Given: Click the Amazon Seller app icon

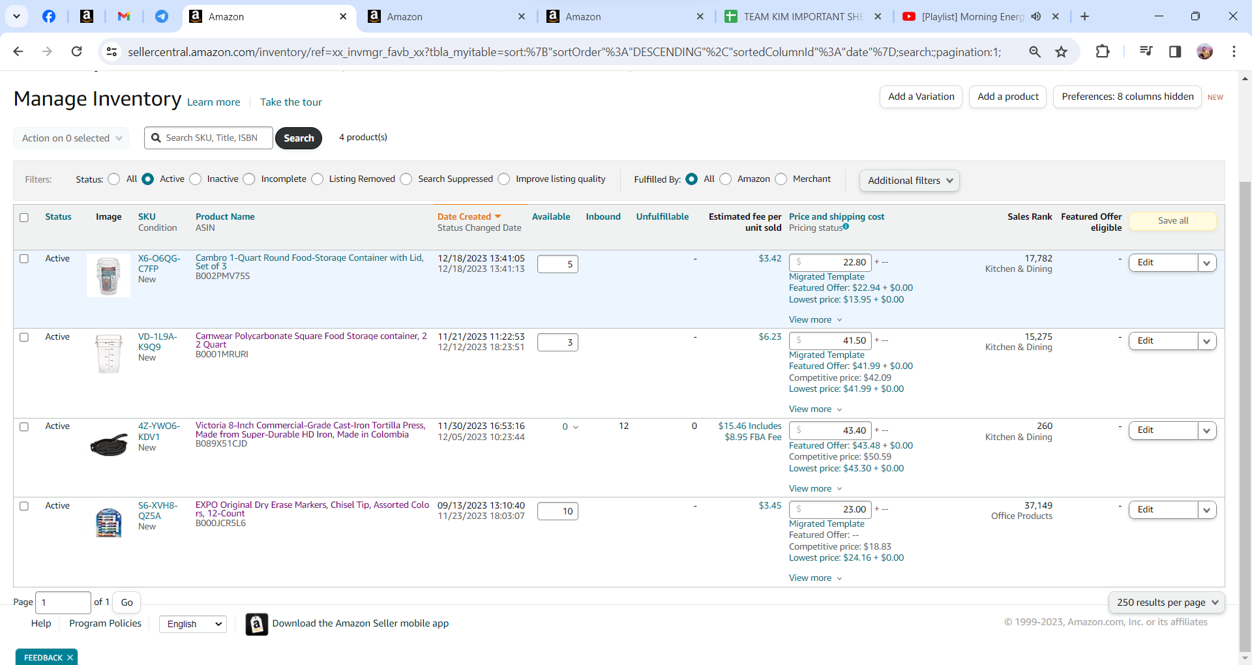Looking at the screenshot, I should tap(257, 624).
